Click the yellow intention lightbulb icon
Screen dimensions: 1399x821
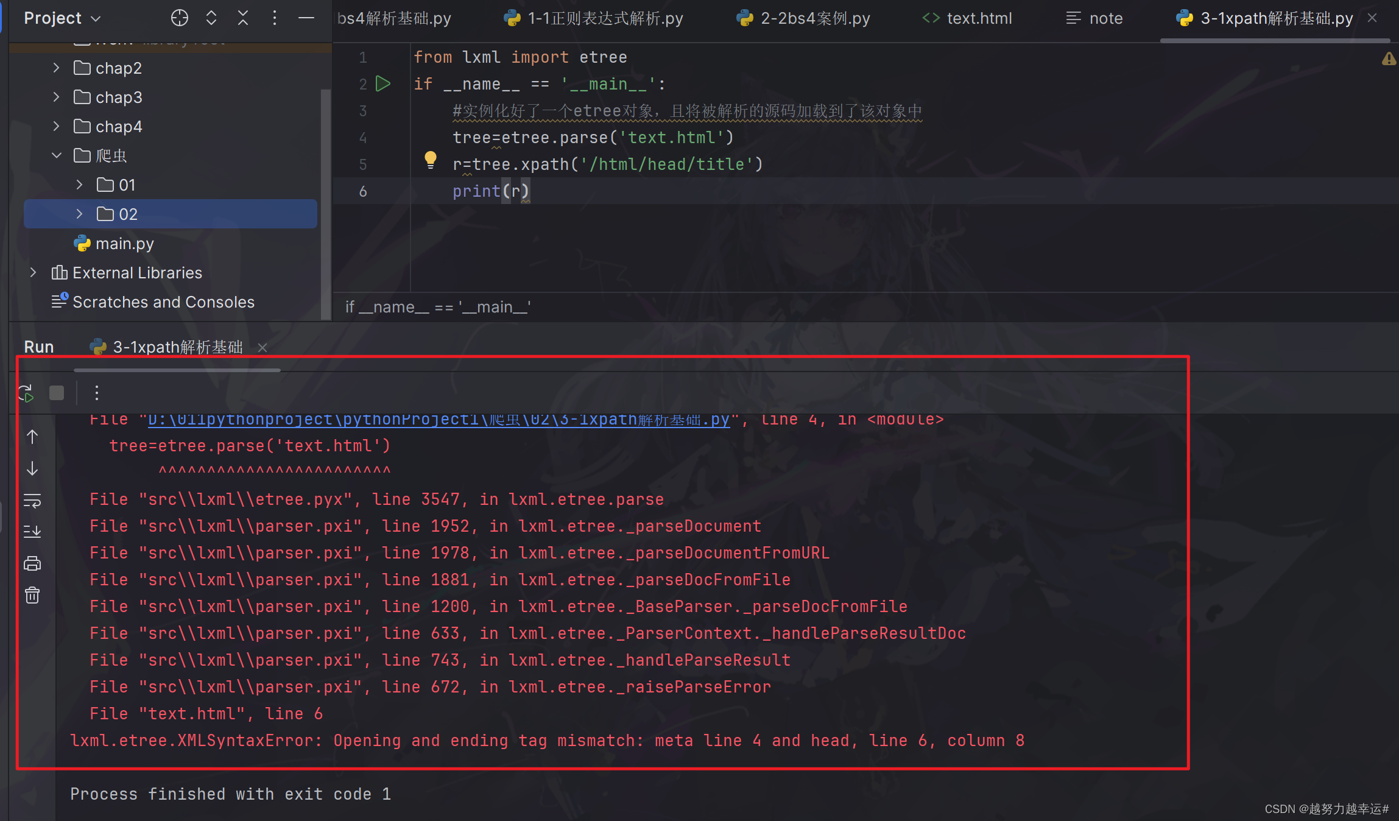click(x=430, y=160)
